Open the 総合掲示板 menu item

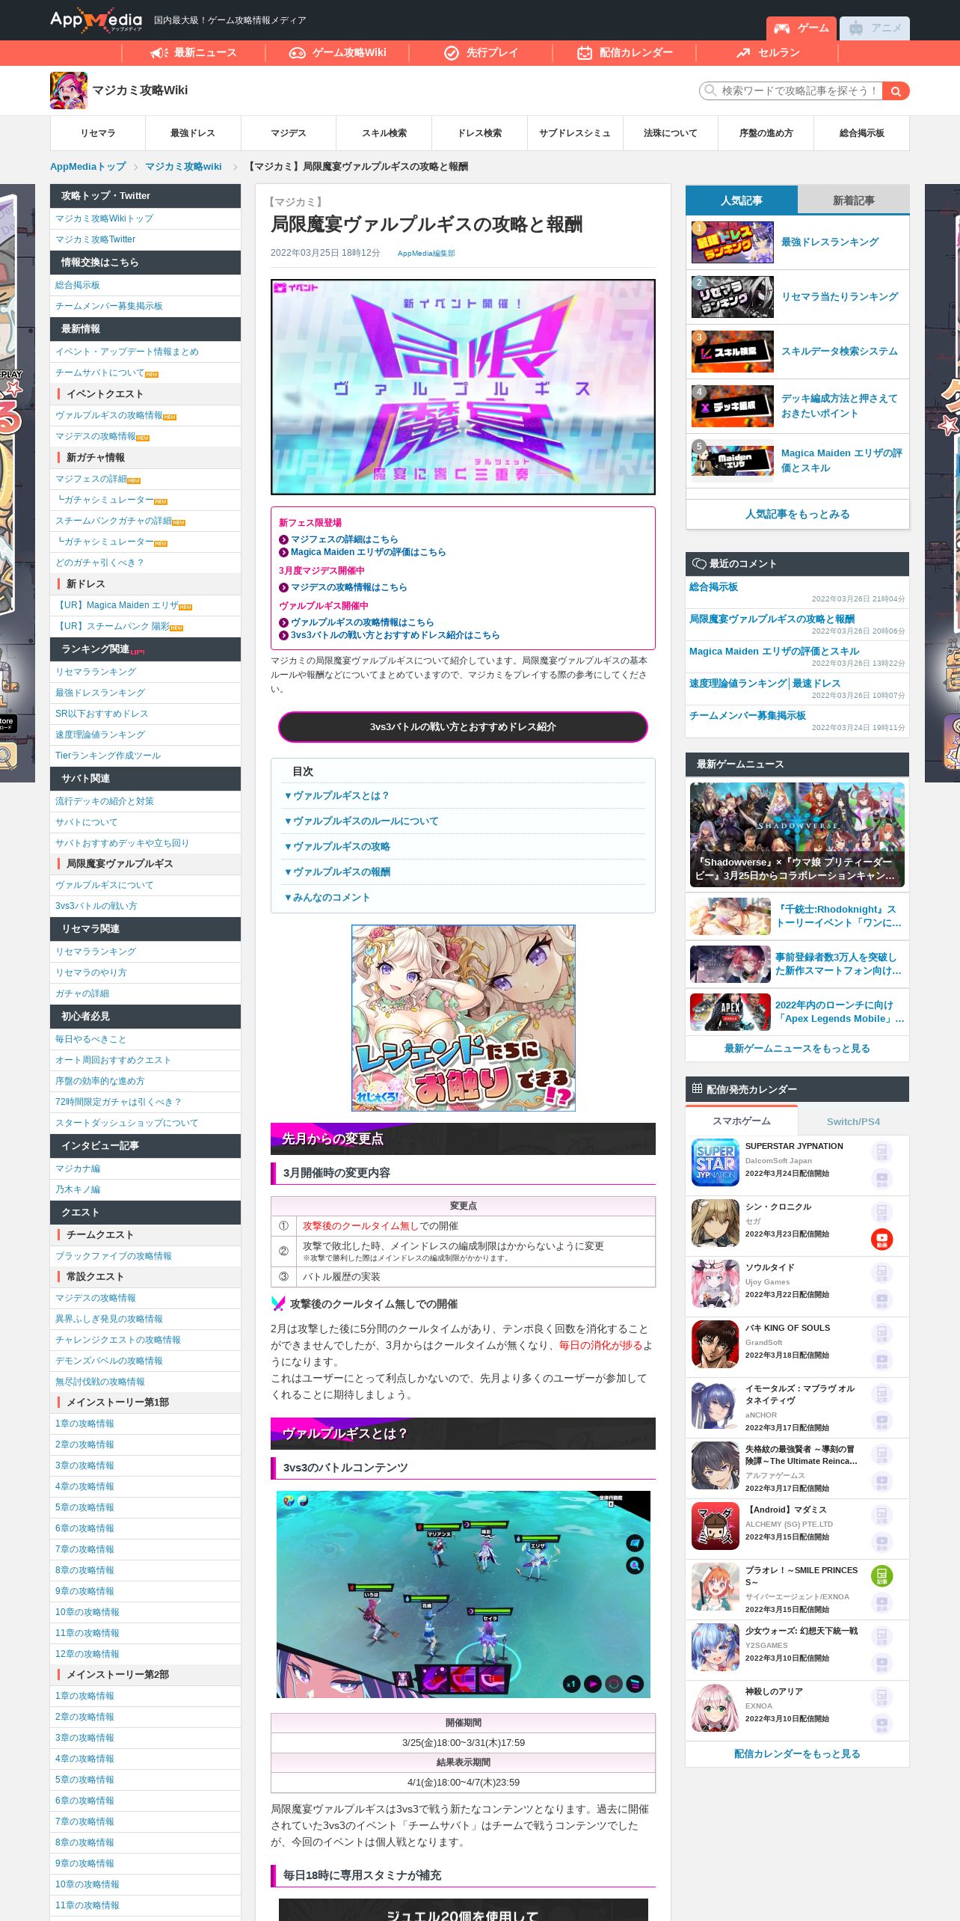861,133
